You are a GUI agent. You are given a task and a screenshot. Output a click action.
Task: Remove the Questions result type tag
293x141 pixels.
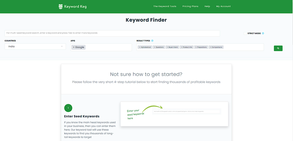point(155,47)
